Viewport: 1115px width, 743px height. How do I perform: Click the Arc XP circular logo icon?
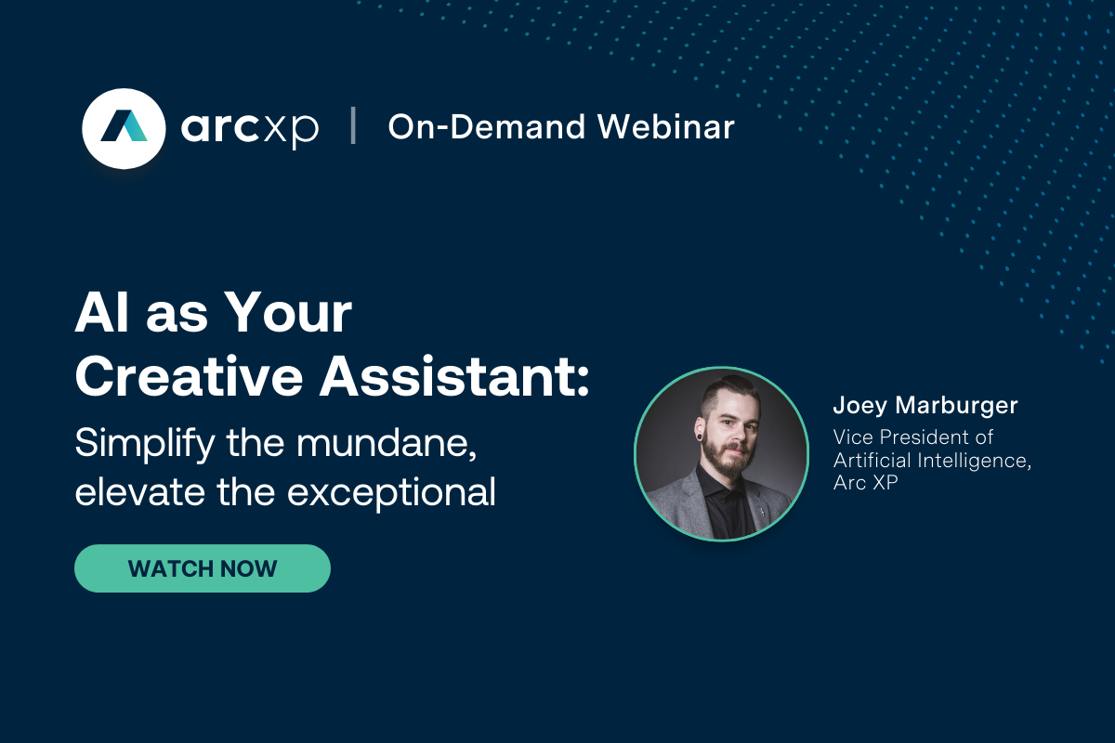click(124, 127)
